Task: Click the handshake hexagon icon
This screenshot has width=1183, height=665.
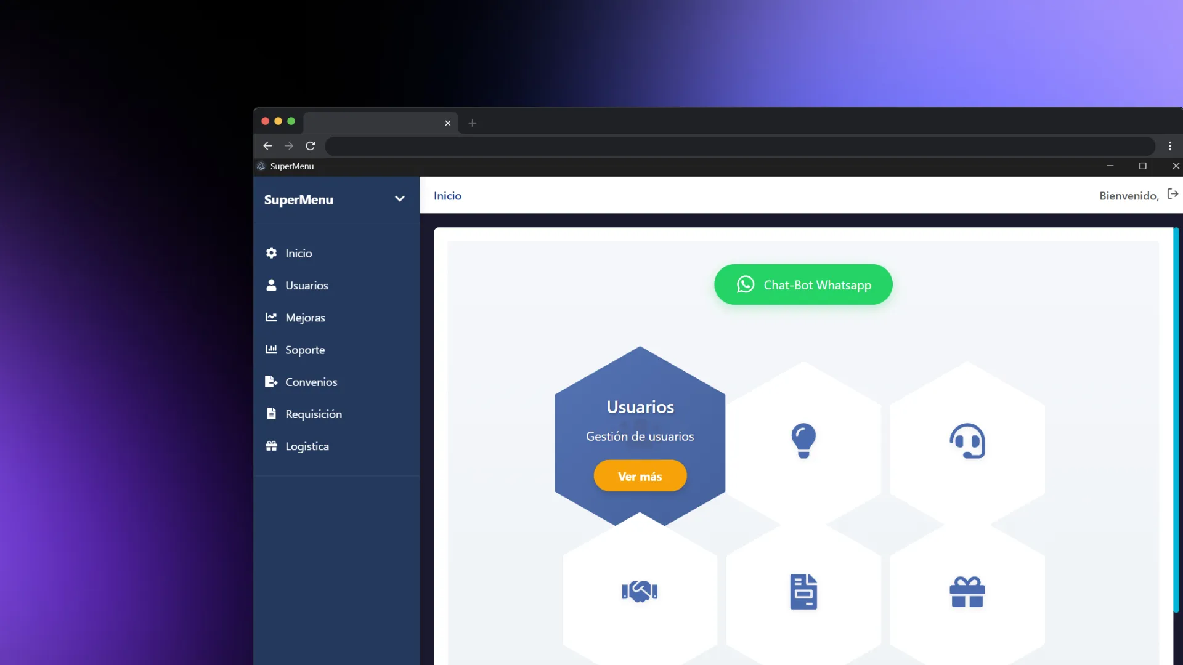Action: coord(640,592)
